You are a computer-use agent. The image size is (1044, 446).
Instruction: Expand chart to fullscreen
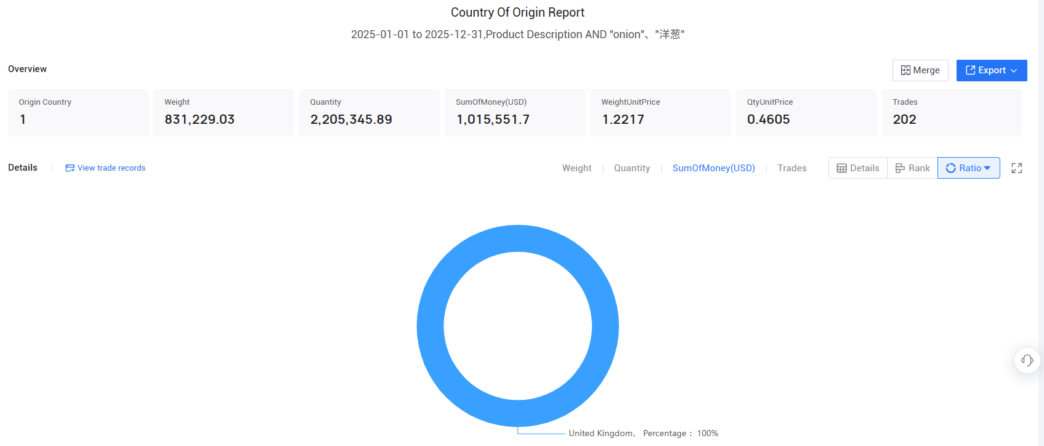point(1017,168)
